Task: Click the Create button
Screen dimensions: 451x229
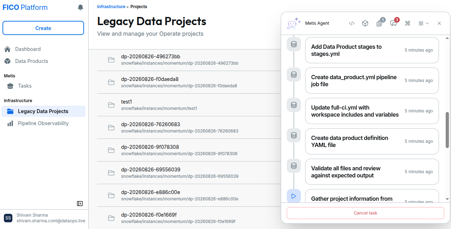Action: tap(43, 28)
